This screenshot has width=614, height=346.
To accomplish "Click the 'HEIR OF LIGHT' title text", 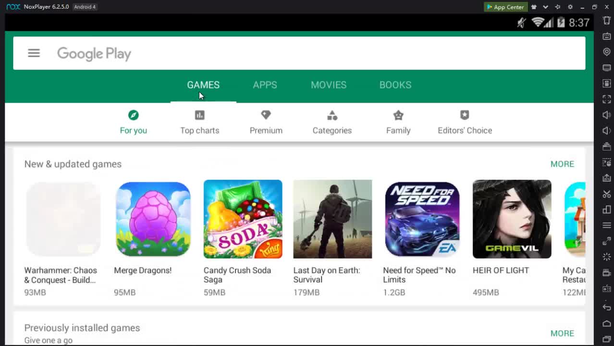I will pyautogui.click(x=501, y=270).
